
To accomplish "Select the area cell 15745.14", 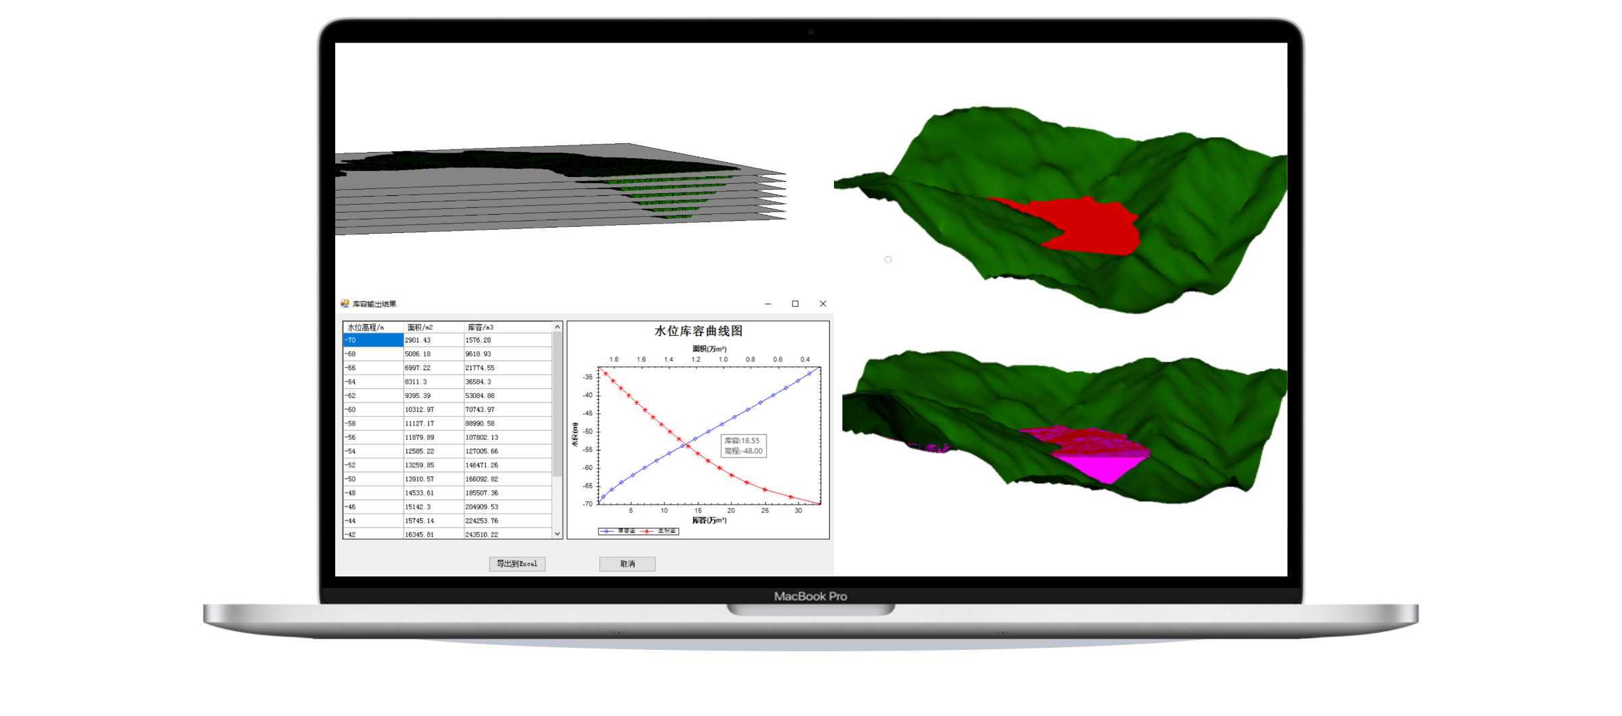I will click(433, 521).
